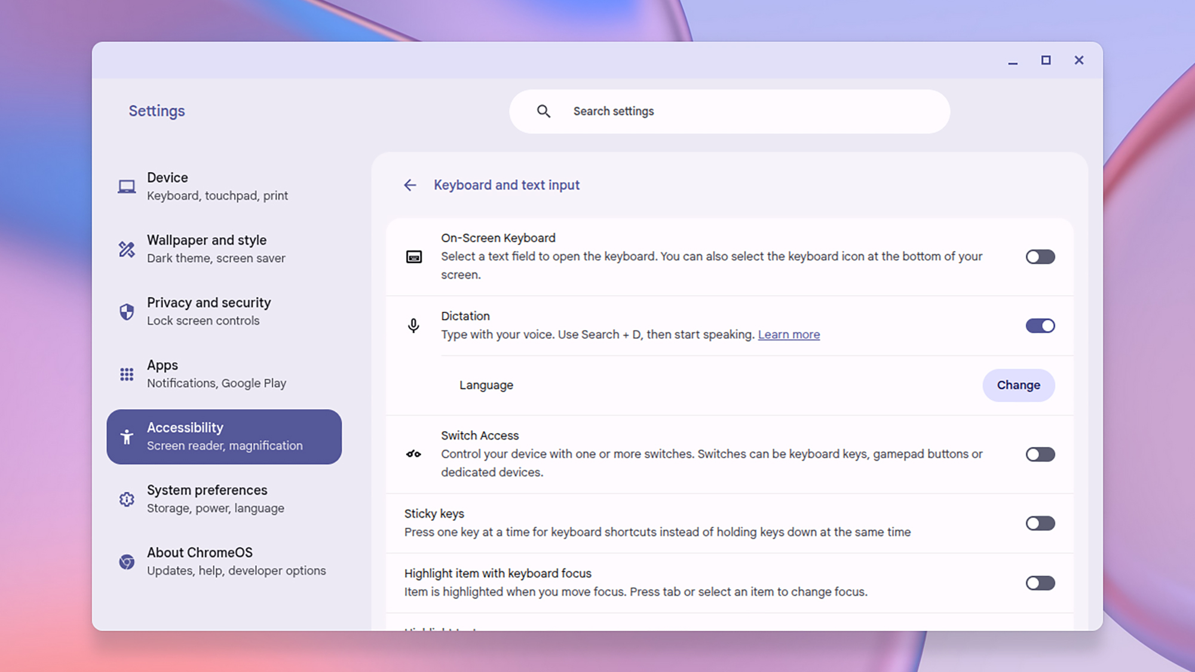Image resolution: width=1195 pixels, height=672 pixels.
Task: Enable the On-Screen Keyboard toggle
Action: (x=1040, y=257)
